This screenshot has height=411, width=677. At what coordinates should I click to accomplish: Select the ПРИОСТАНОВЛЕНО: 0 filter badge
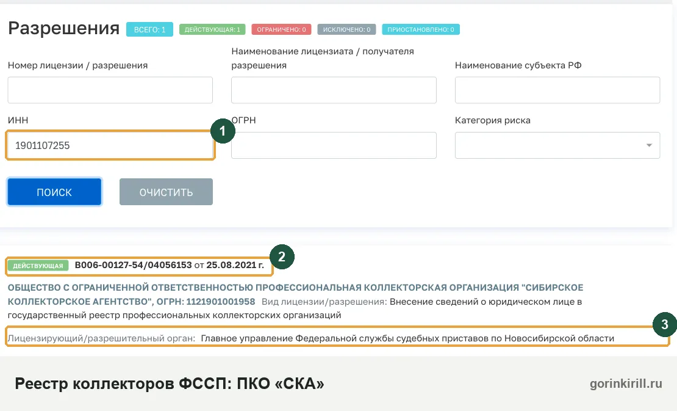click(421, 29)
